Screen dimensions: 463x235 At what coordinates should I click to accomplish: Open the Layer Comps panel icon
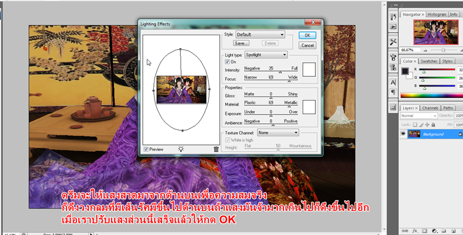pos(393,107)
